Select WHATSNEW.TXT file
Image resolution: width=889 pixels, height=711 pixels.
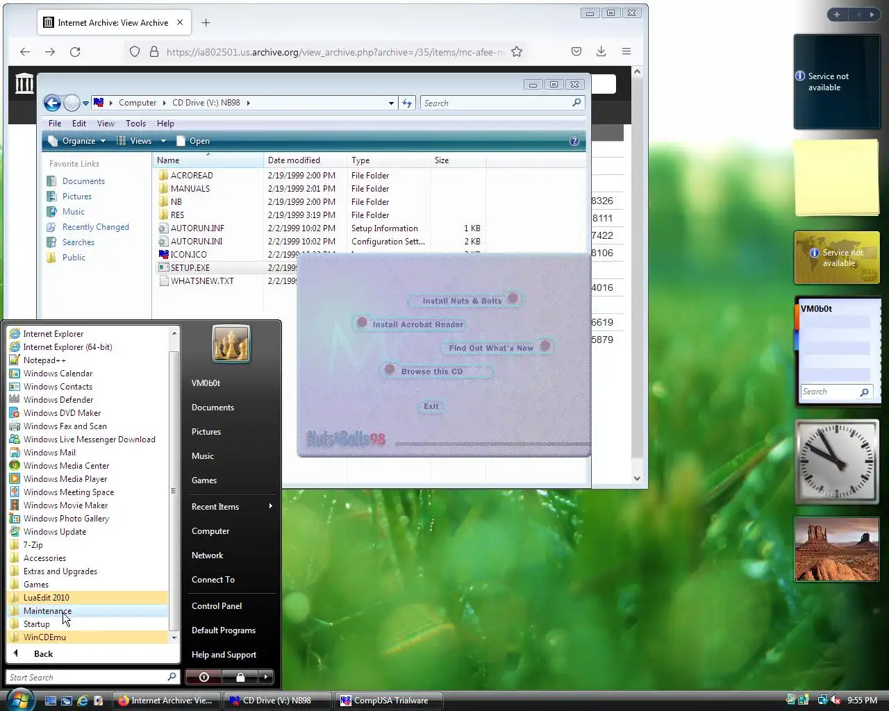[202, 281]
